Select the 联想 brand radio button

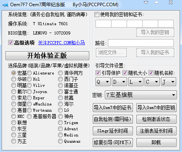14,123
